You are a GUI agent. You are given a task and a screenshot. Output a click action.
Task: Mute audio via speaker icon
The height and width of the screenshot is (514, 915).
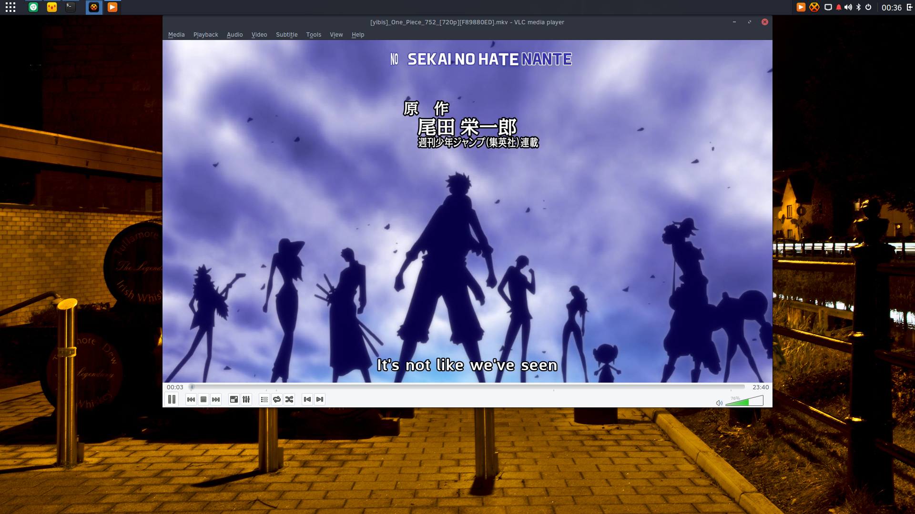coord(719,403)
